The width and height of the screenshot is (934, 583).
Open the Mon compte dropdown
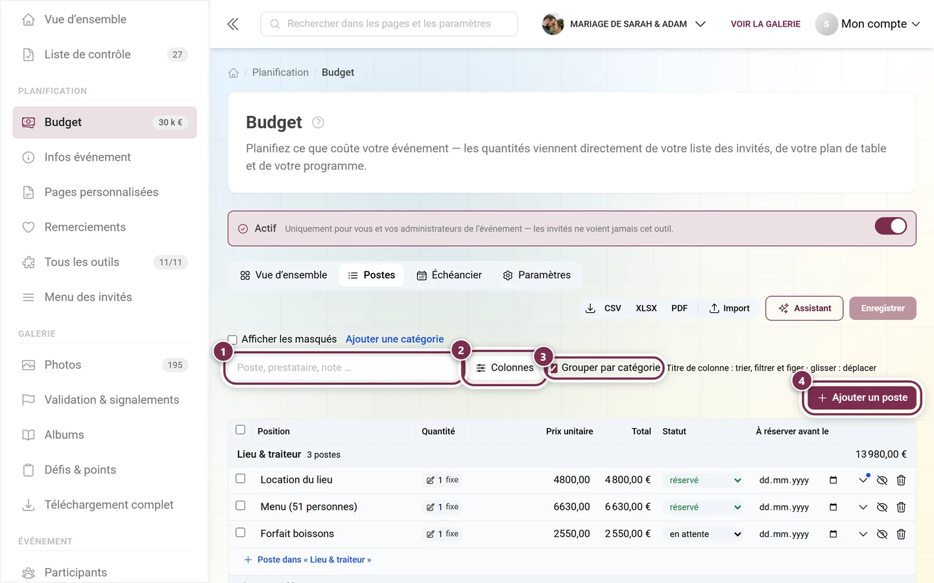868,24
